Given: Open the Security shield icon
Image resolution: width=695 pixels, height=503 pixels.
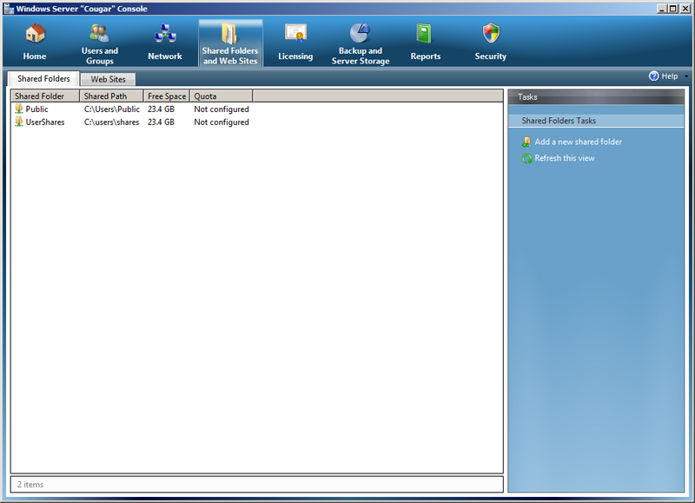Looking at the screenshot, I should pos(491,33).
